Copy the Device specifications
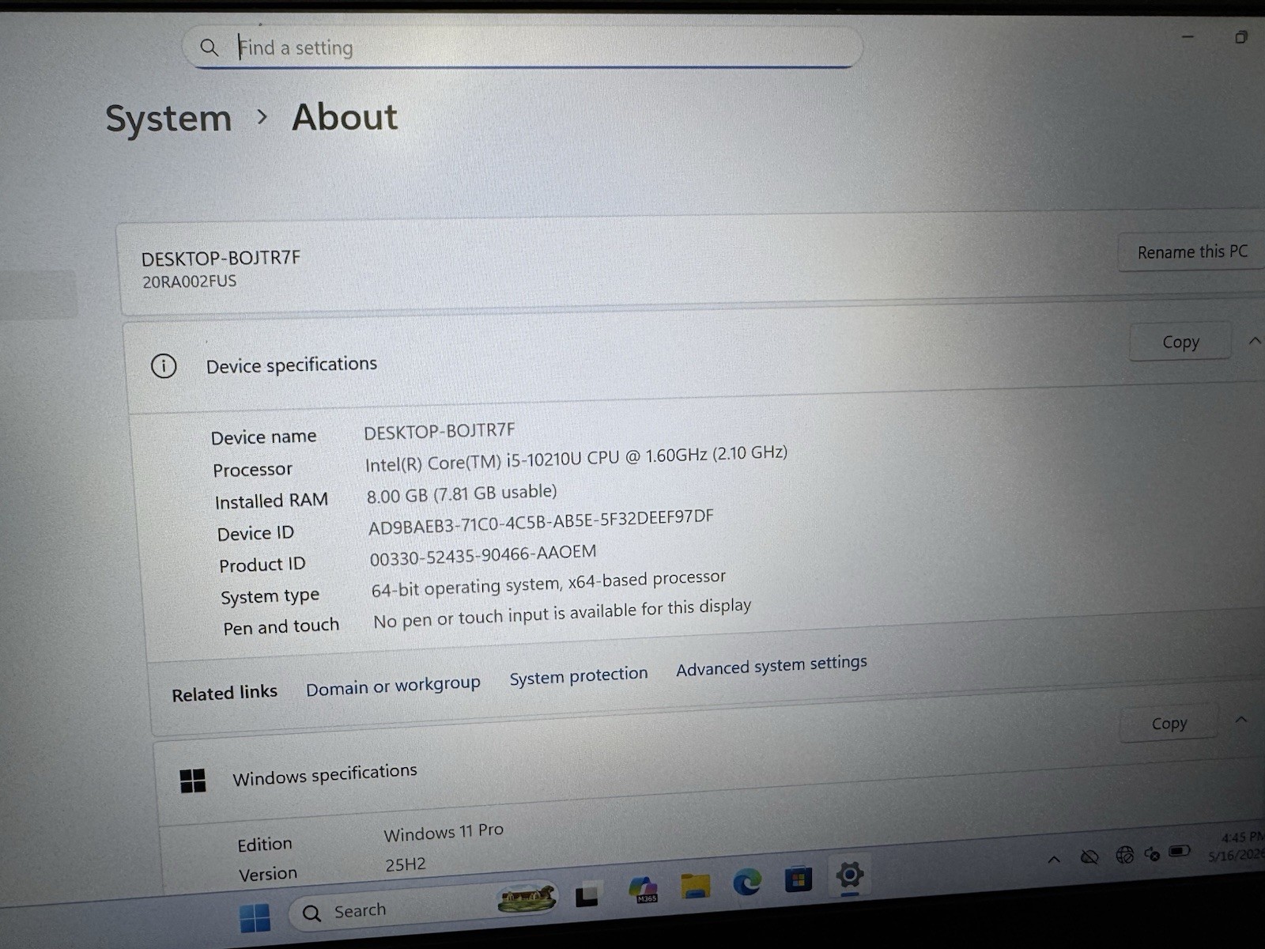The height and width of the screenshot is (949, 1265). tap(1180, 342)
